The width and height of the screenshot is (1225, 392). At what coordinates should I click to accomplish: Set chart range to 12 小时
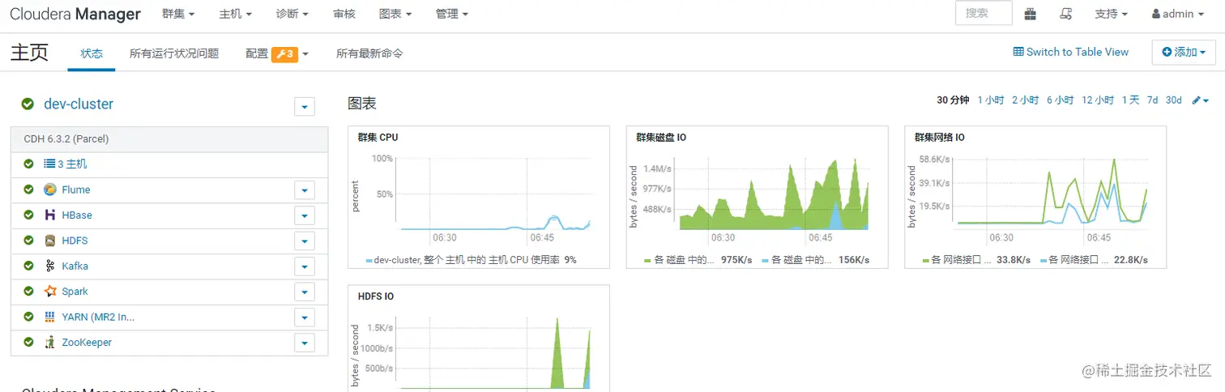1098,100
